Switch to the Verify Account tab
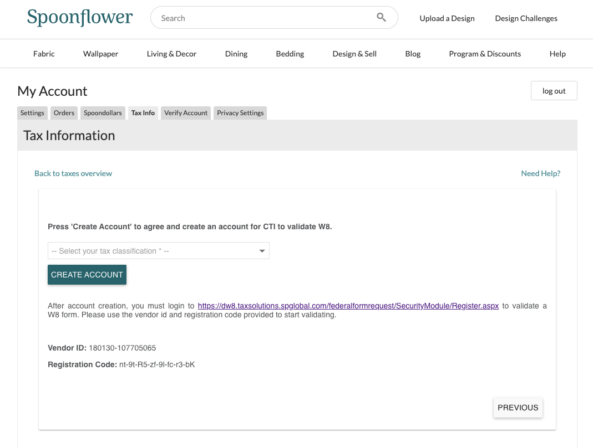Image resolution: width=593 pixels, height=448 pixels. tap(186, 113)
